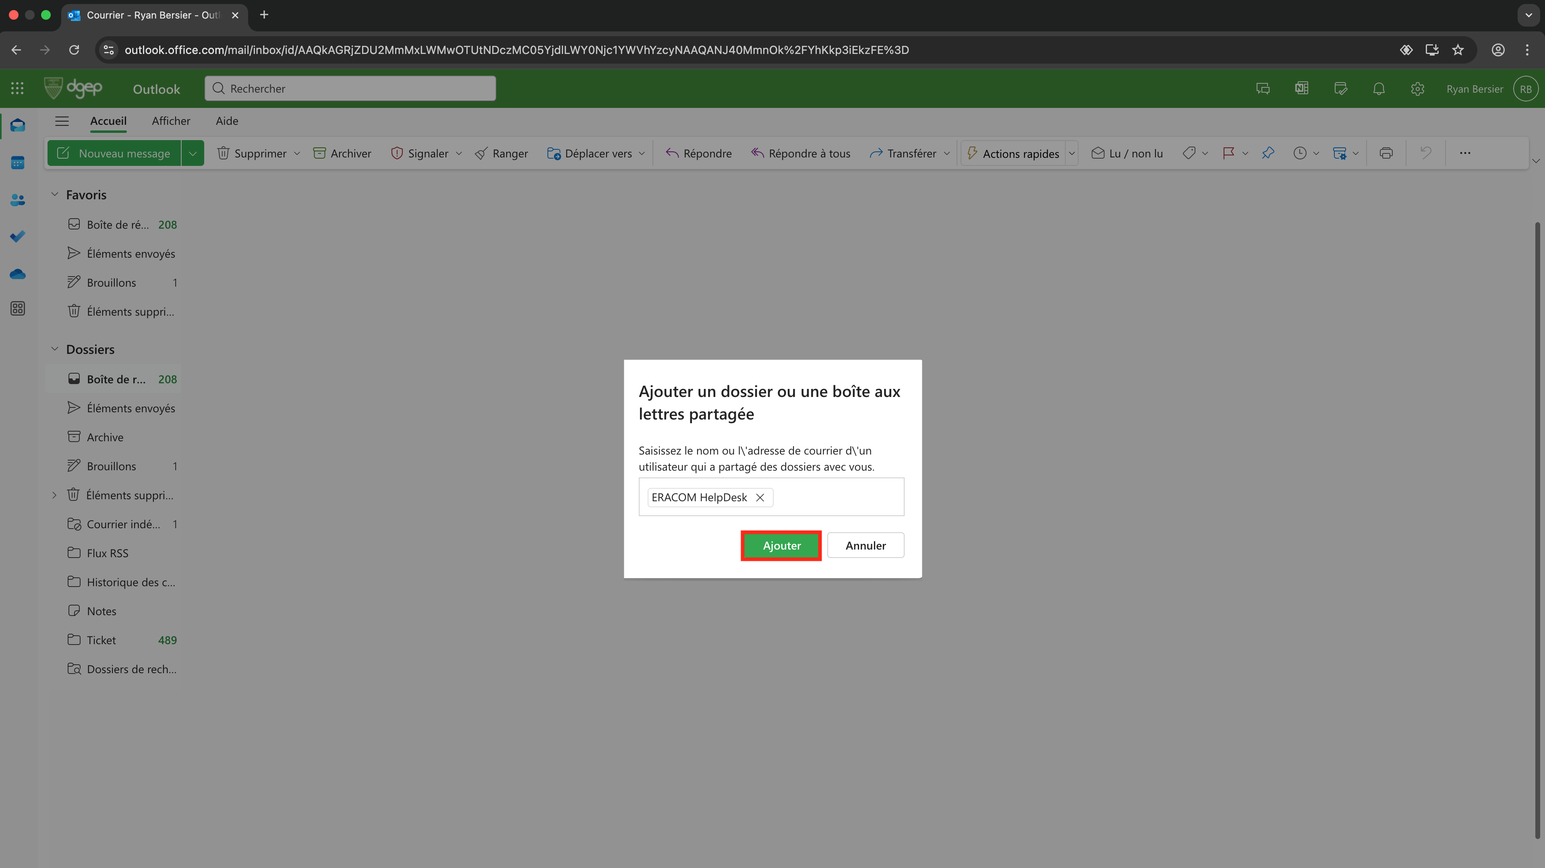
Task: Click the Répondre button
Action: point(699,153)
